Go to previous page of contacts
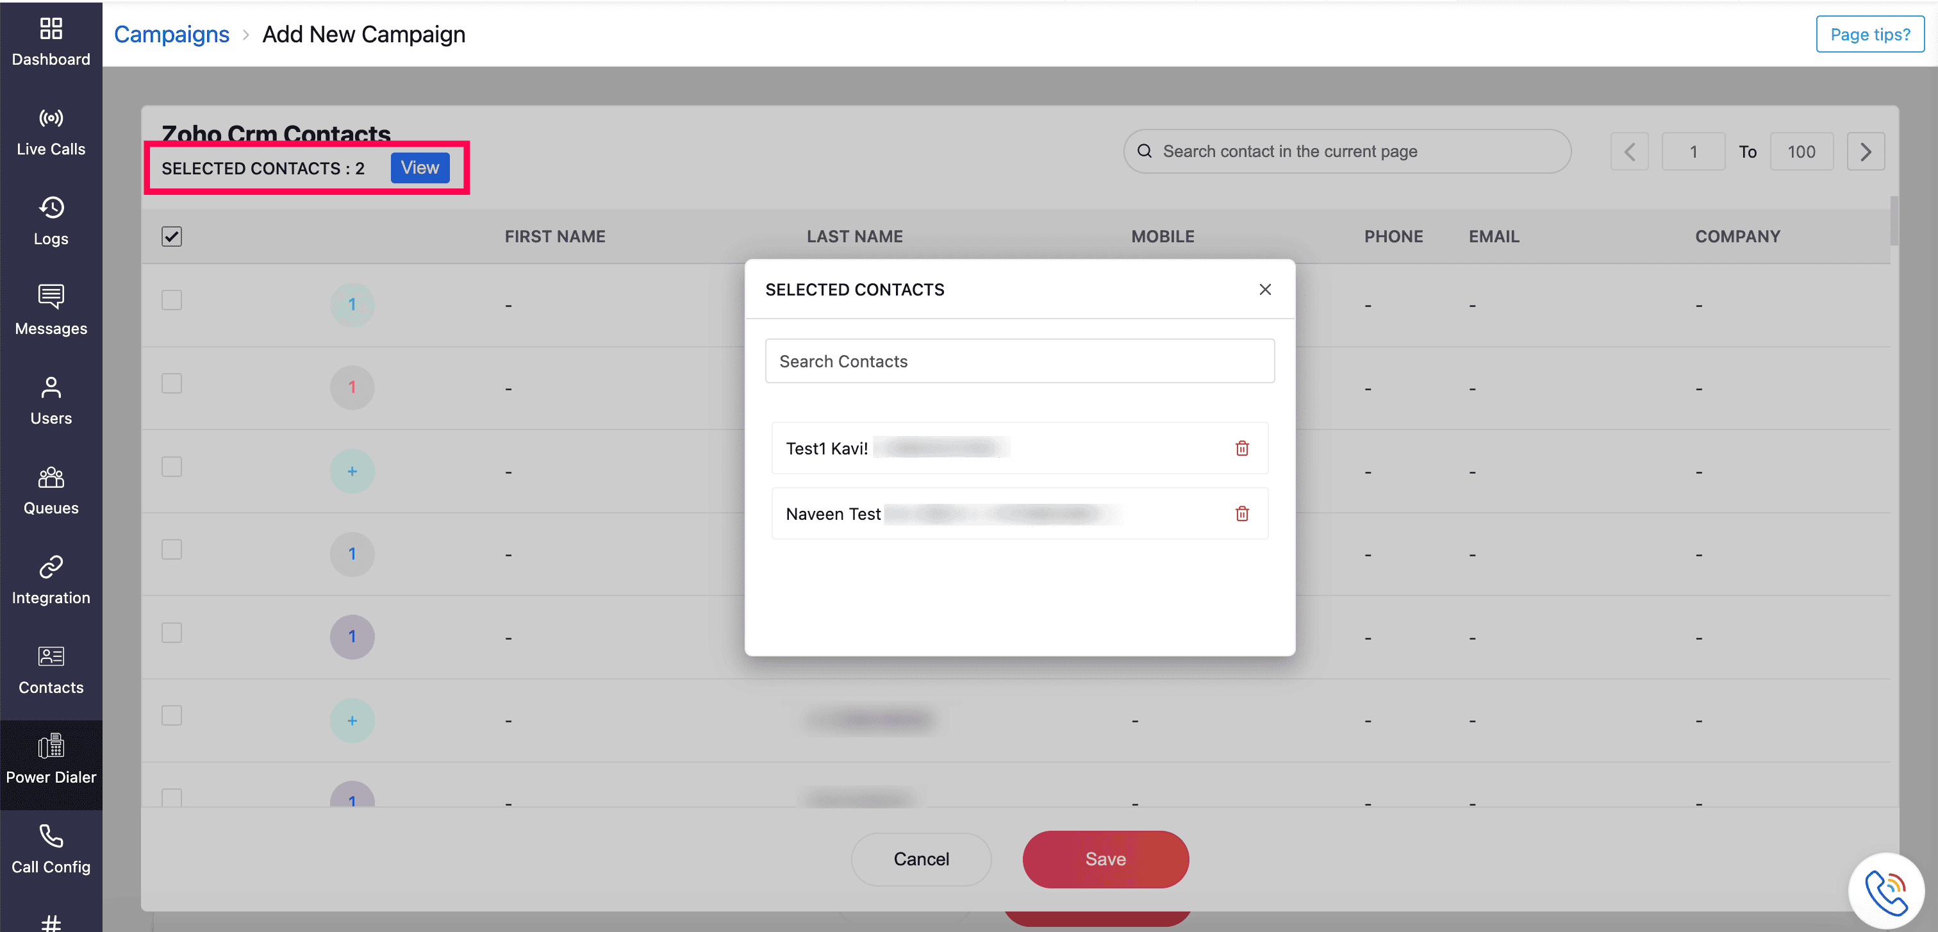This screenshot has height=932, width=1938. pos(1629,152)
